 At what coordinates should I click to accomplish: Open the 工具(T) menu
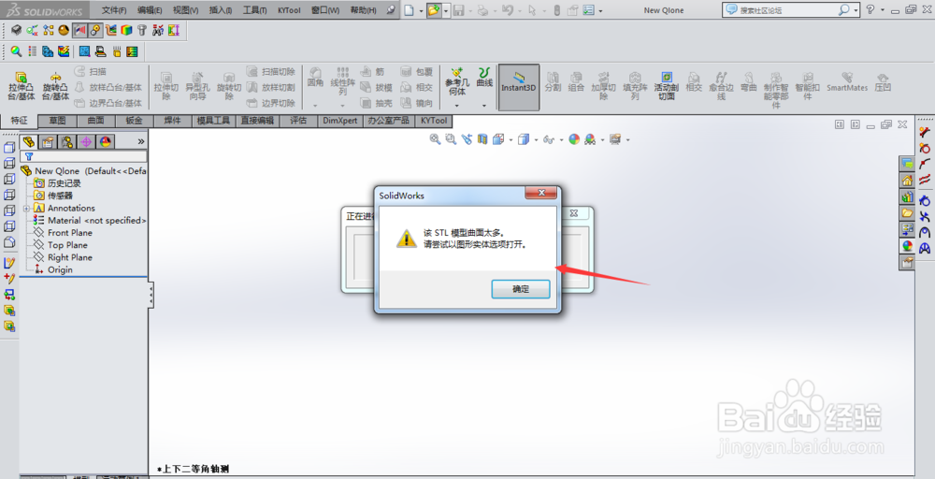click(254, 10)
